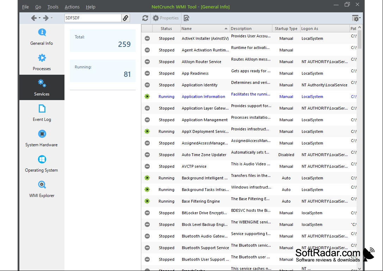This screenshot has height=271, width=383.
Task: Click the running icon for Background Tasks Infrastructure
Action: [147, 190]
